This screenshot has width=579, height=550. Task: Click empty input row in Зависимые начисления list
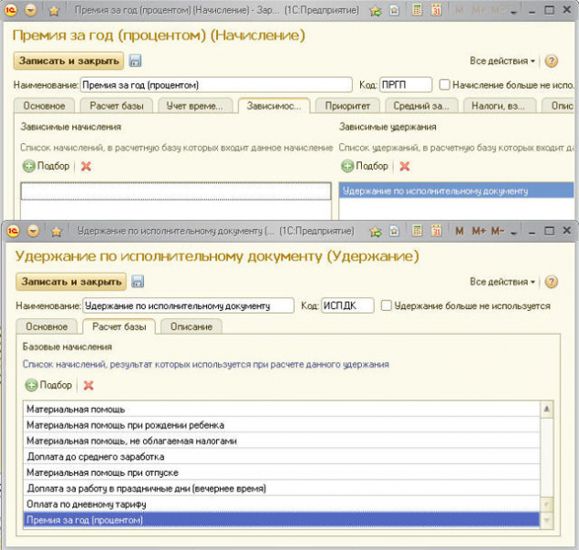(x=176, y=191)
